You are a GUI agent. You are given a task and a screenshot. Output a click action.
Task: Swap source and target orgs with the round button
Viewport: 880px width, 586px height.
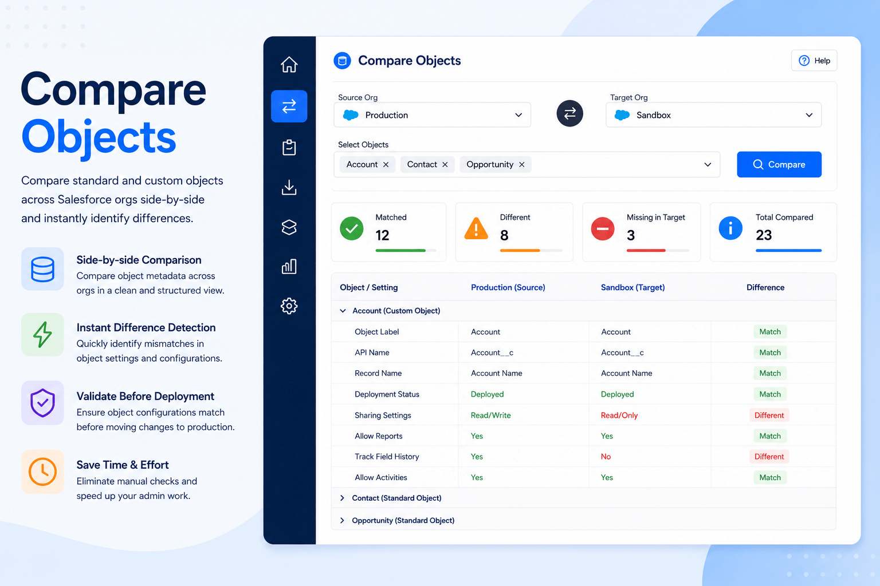coord(569,113)
